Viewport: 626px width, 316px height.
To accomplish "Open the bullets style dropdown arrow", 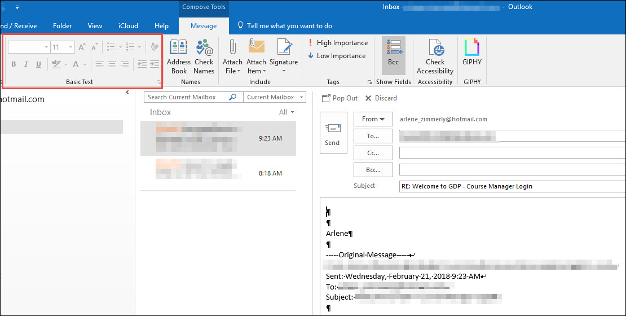I will pyautogui.click(x=120, y=47).
